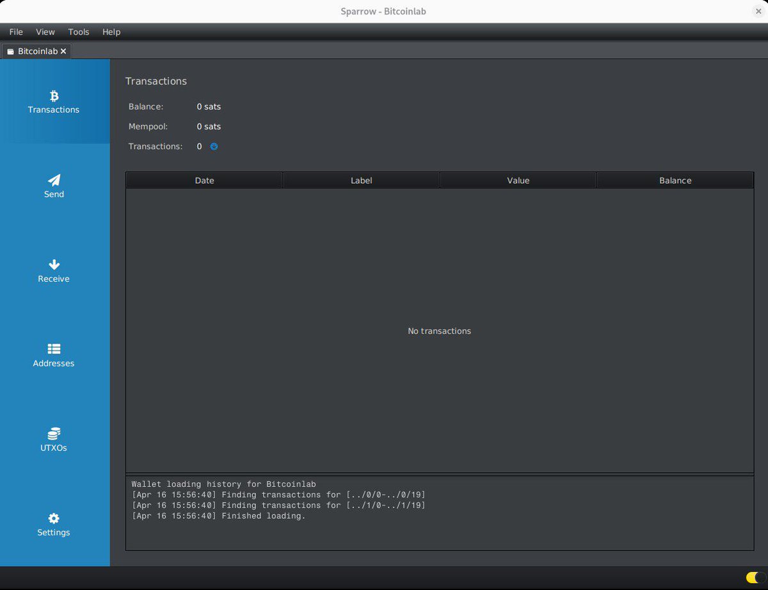The image size is (768, 590).
Task: Click the Mempool value 0 sats
Action: tap(209, 126)
